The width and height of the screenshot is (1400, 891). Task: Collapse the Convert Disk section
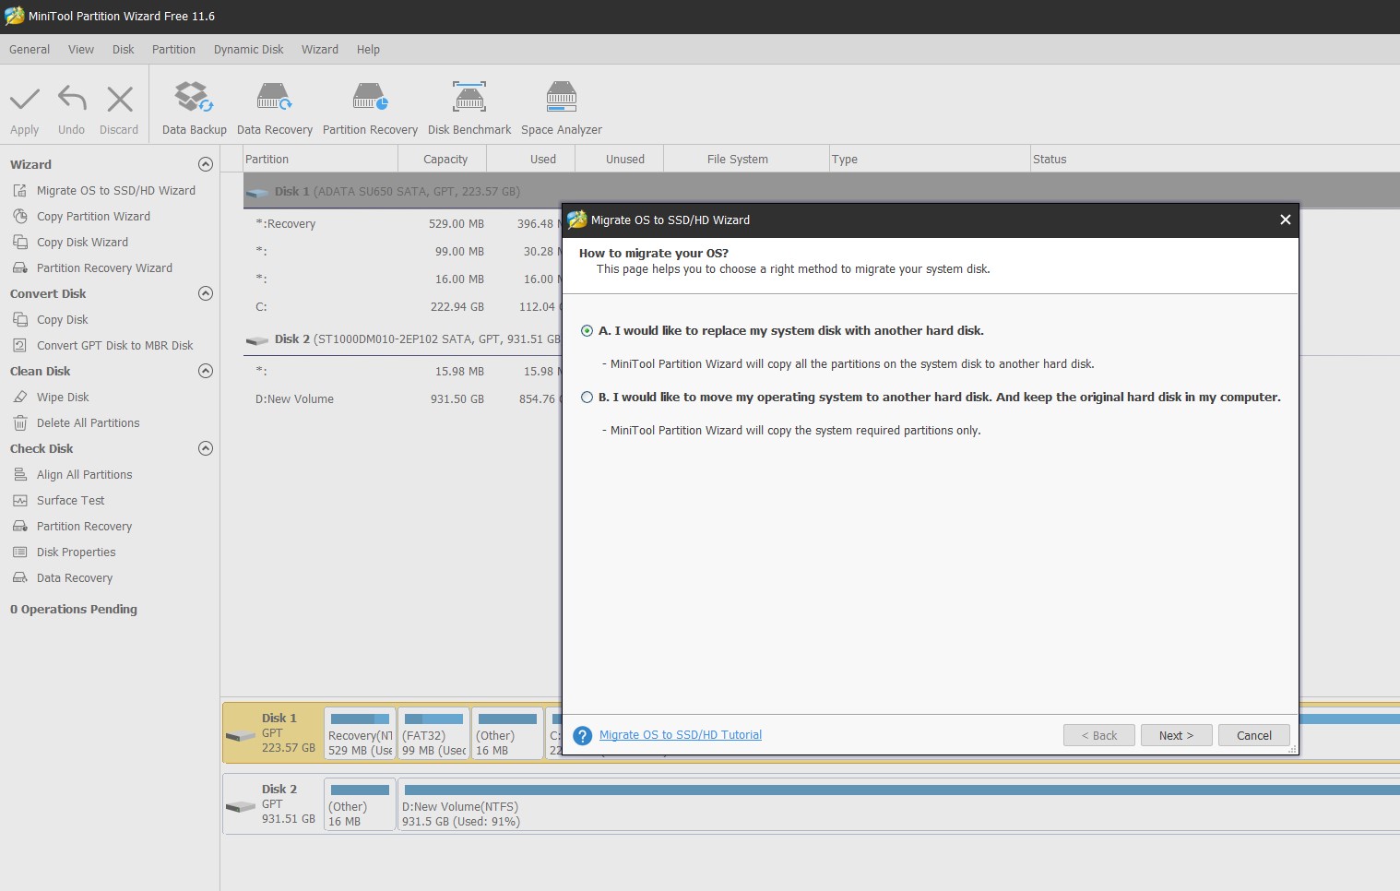[x=206, y=293]
